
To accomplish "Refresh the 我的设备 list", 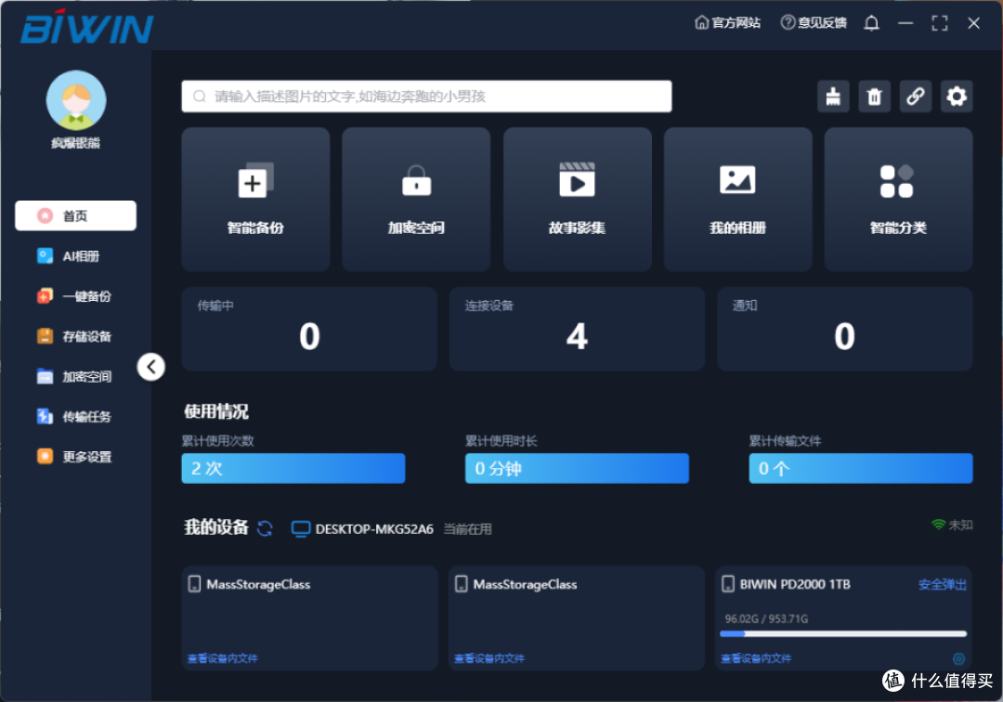I will tap(265, 528).
